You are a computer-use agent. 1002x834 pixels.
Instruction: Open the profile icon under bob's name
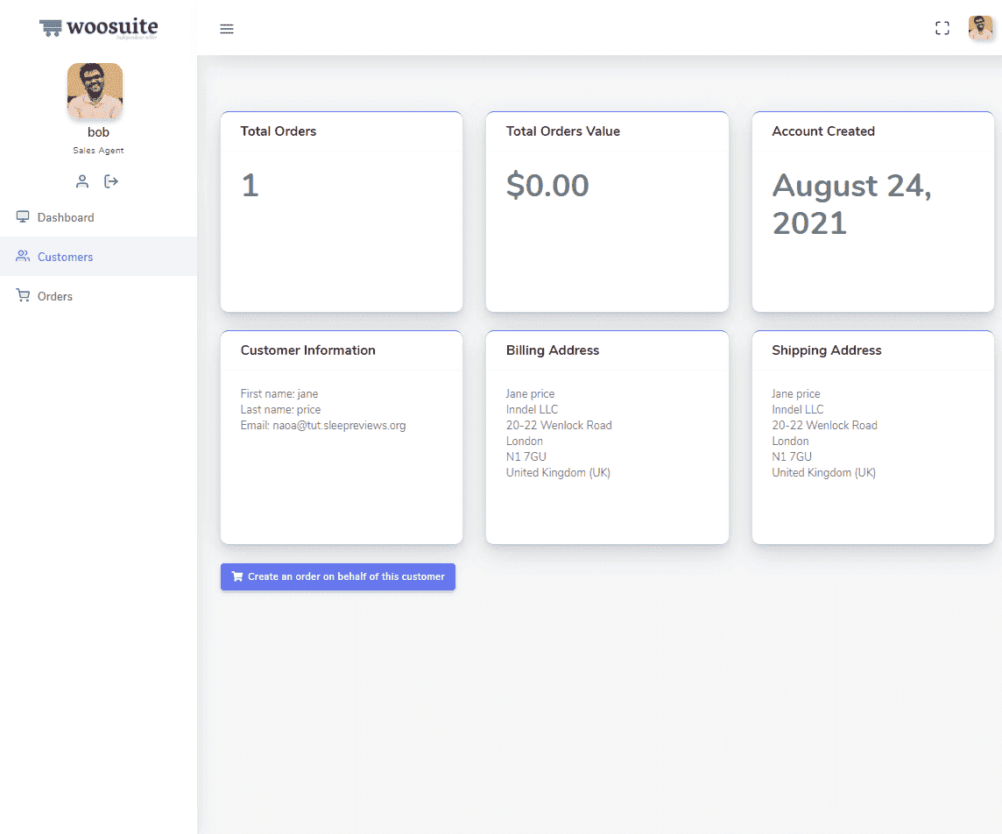point(82,181)
